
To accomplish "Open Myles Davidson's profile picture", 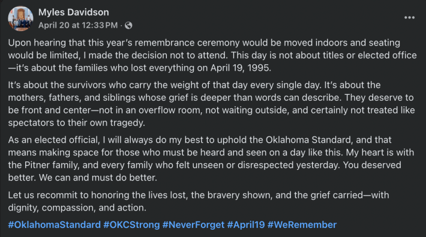I will pos(20,18).
